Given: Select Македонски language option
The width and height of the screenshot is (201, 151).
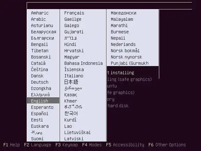Looking at the screenshot, I should point(123,13).
